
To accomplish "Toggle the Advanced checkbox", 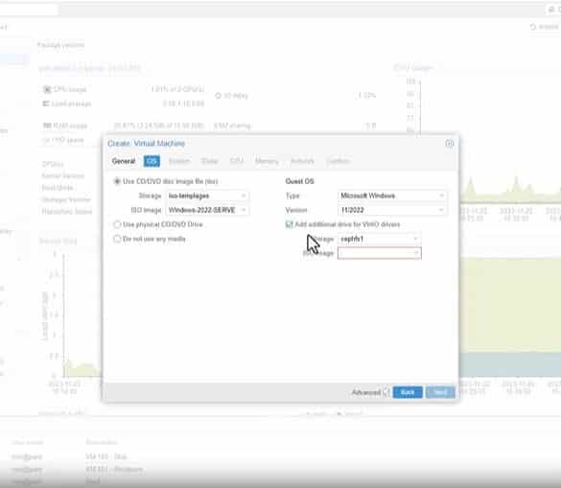I will coord(386,392).
